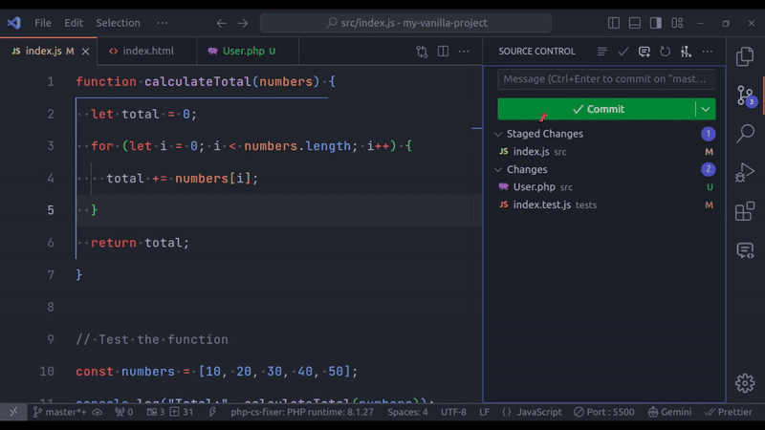Open the Commit button dropdown arrow
765x430 pixels.
(x=706, y=109)
